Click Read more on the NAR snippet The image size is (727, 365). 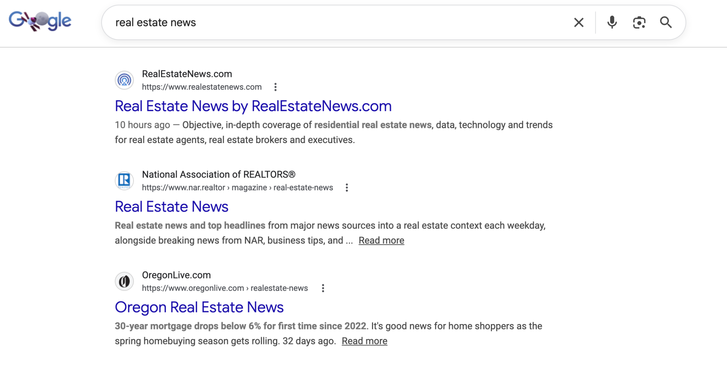(x=381, y=240)
